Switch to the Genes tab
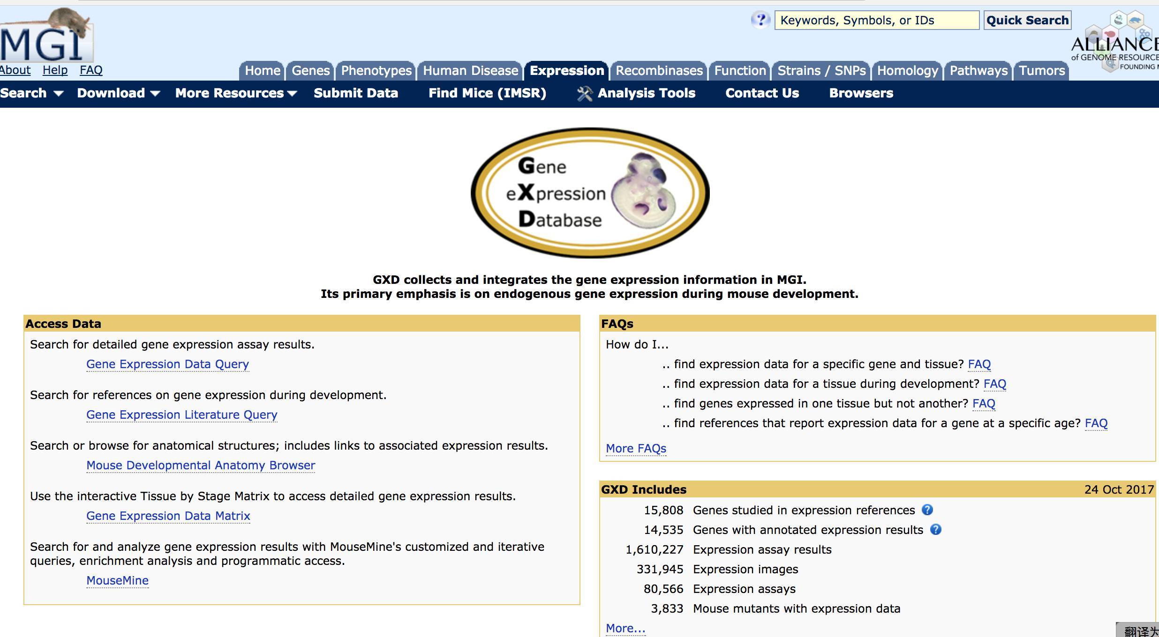The width and height of the screenshot is (1159, 637). point(310,71)
